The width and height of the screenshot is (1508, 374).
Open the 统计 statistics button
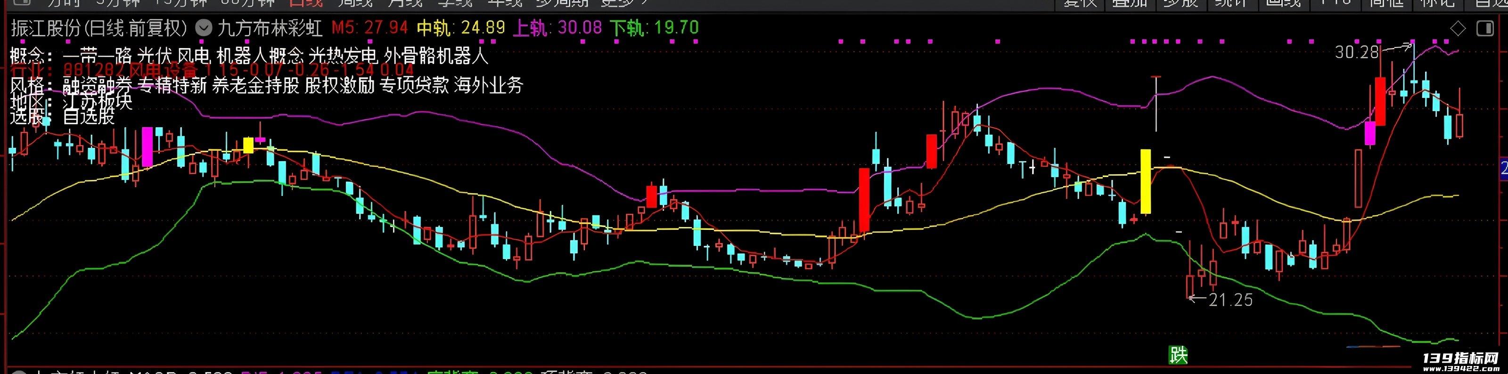[1232, 3]
